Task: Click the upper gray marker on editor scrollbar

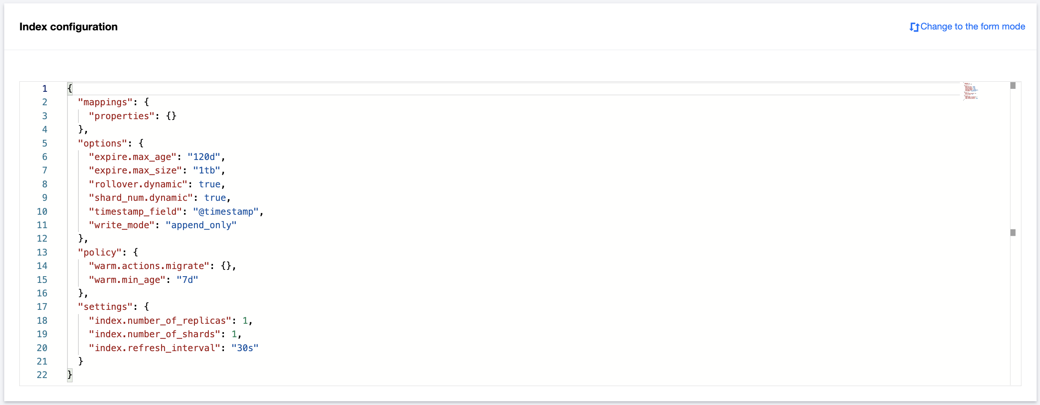Action: (1013, 86)
